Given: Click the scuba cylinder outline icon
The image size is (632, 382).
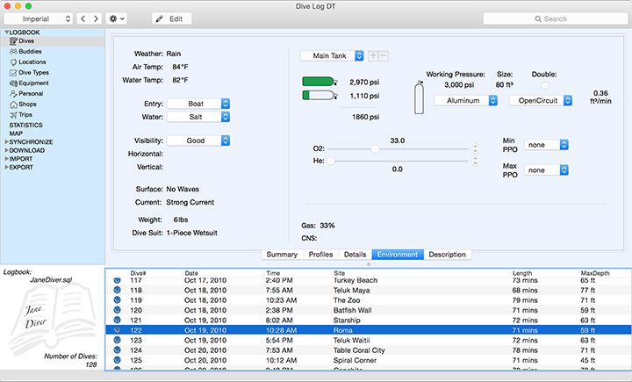Looking at the screenshot, I should point(420,97).
